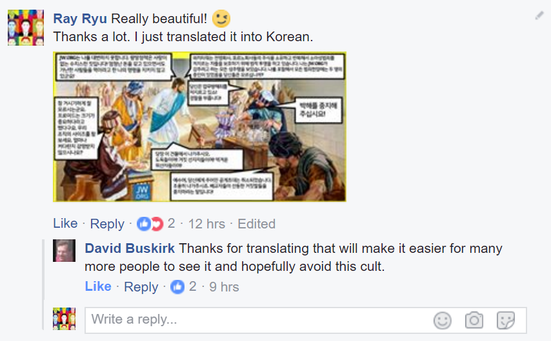Click the love heart reaction icon

coord(158,224)
